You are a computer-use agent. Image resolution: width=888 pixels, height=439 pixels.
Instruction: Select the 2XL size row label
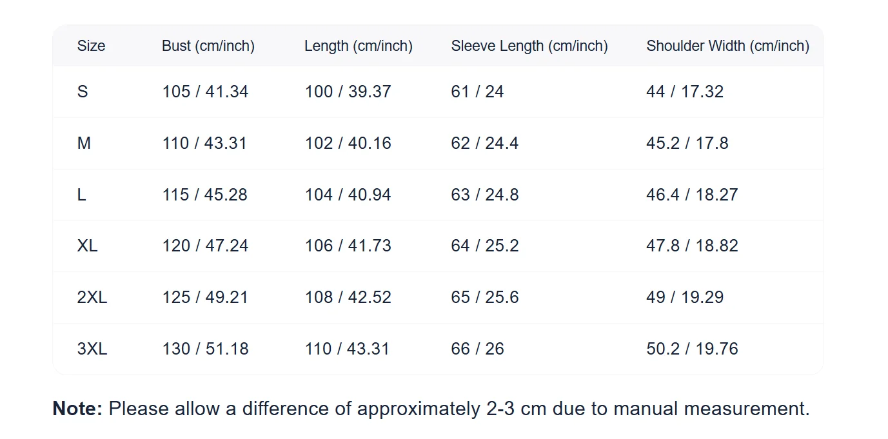pyautogui.click(x=92, y=297)
